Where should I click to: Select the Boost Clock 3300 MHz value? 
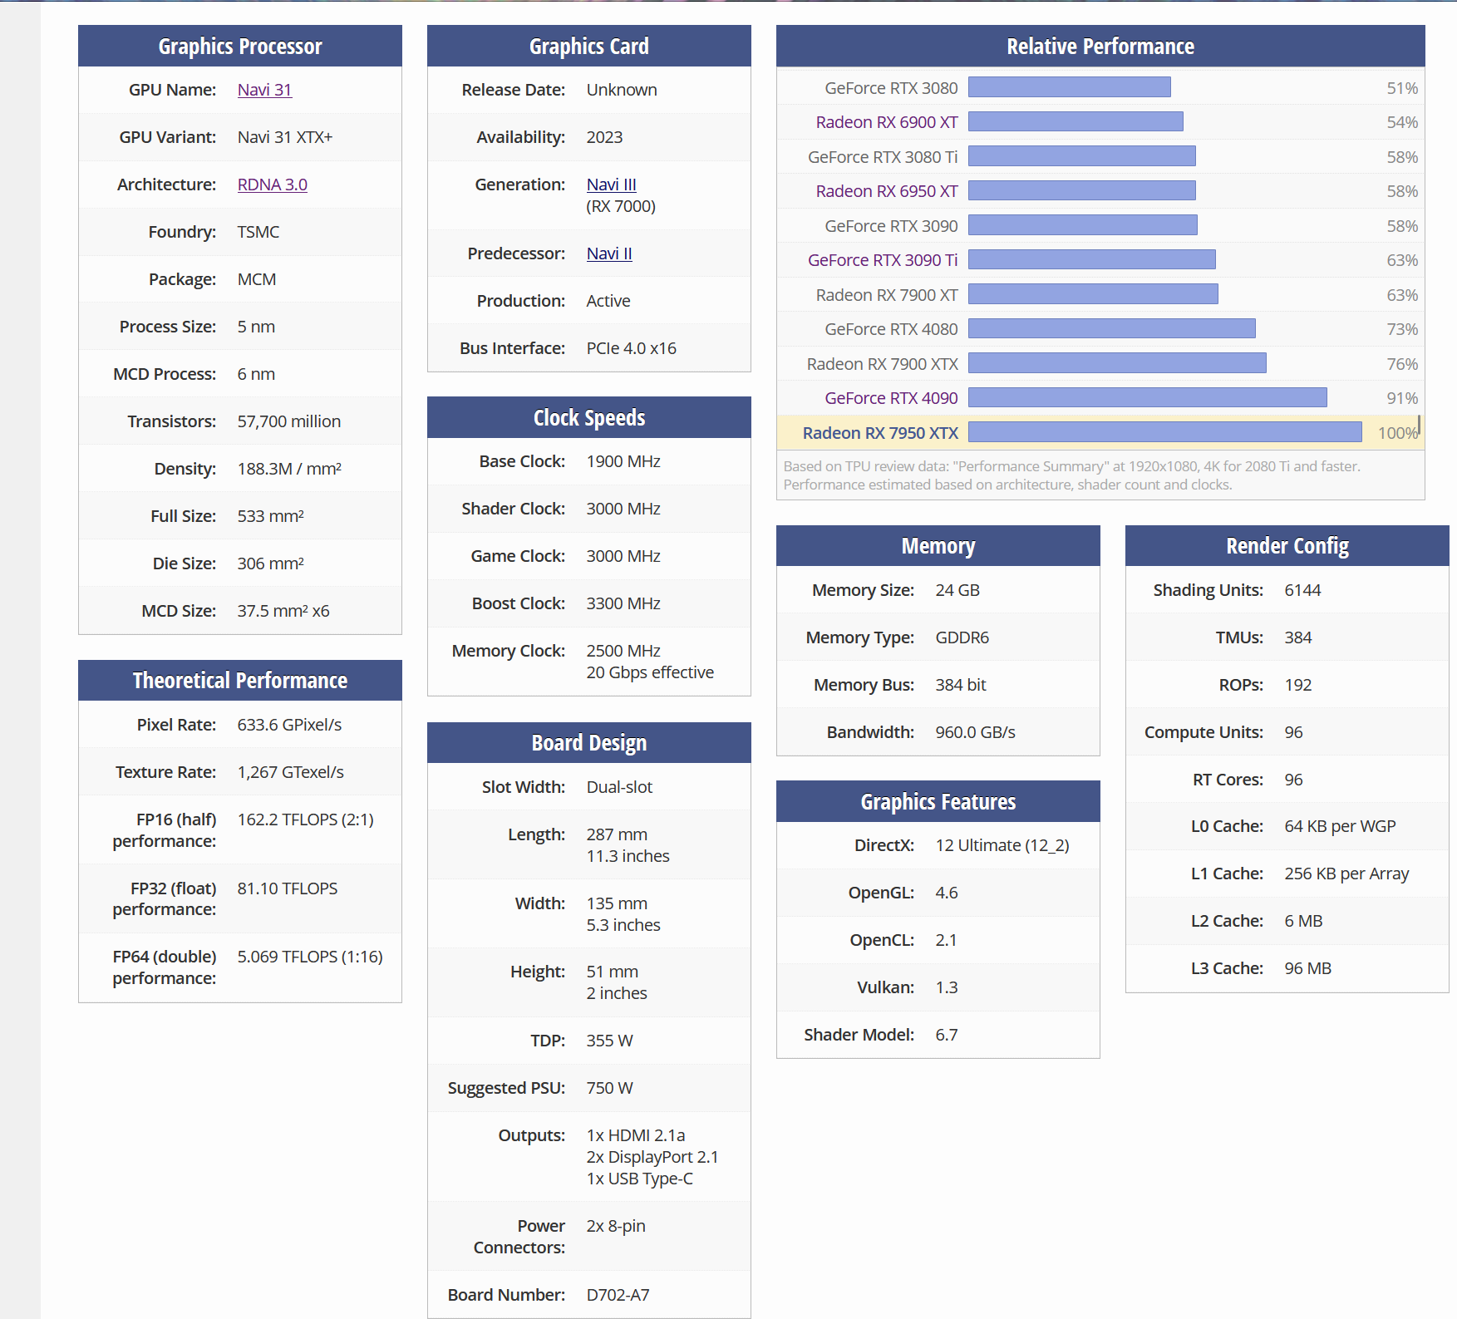[623, 603]
